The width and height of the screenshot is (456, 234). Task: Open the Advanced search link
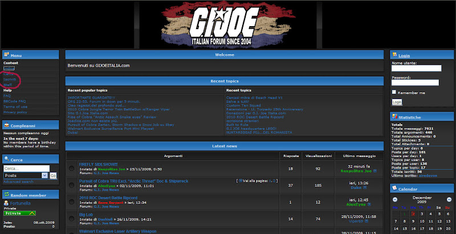(x=18, y=182)
